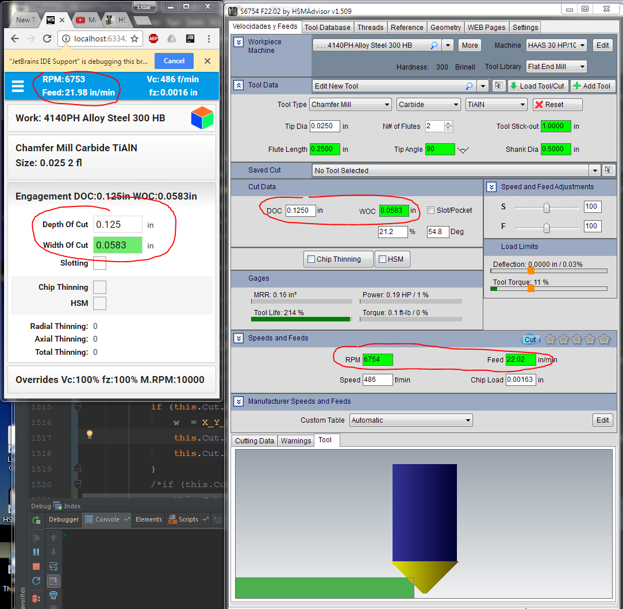Click the blue refresh arrow in the debug toolbar
The image size is (623, 609).
36,581
